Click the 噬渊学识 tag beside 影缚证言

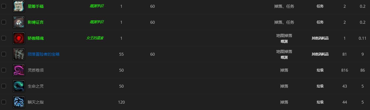[x=96, y=22]
